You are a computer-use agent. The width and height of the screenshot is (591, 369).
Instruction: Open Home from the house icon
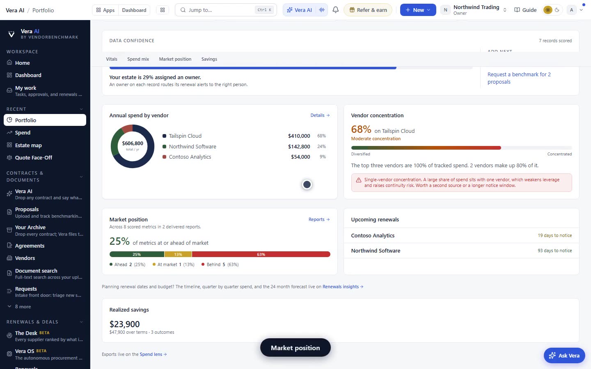tap(9, 63)
